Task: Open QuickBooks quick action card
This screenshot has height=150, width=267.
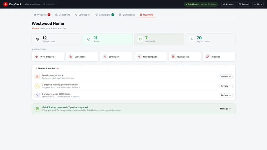Action: click(x=185, y=57)
